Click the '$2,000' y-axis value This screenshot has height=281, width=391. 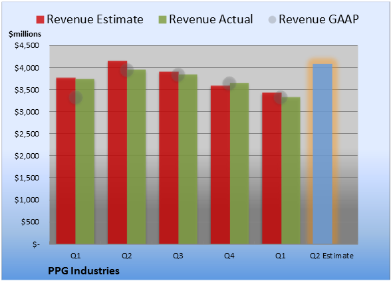(27, 156)
